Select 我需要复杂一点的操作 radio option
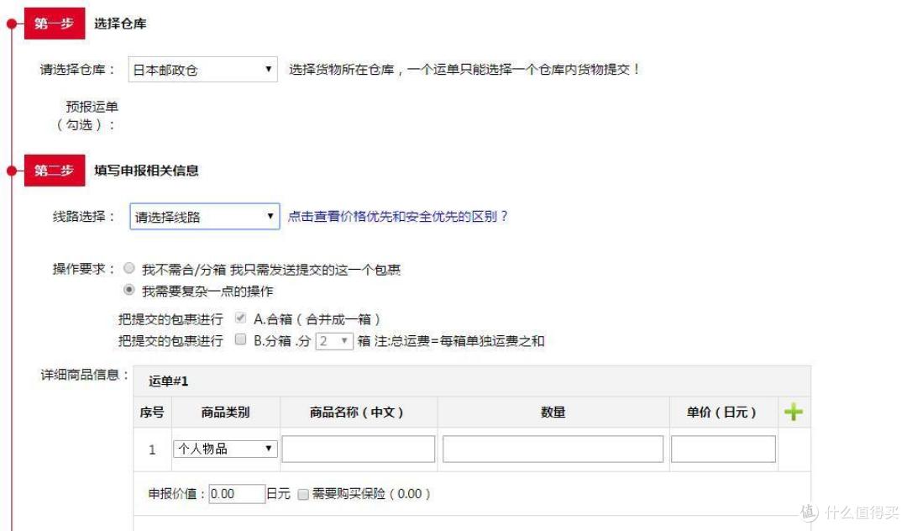This screenshot has width=907, height=531. click(x=129, y=289)
